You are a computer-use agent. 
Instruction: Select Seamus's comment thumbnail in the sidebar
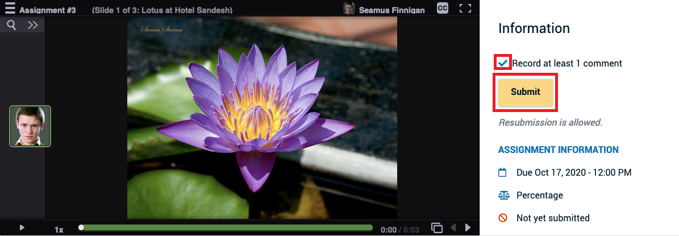(x=30, y=126)
